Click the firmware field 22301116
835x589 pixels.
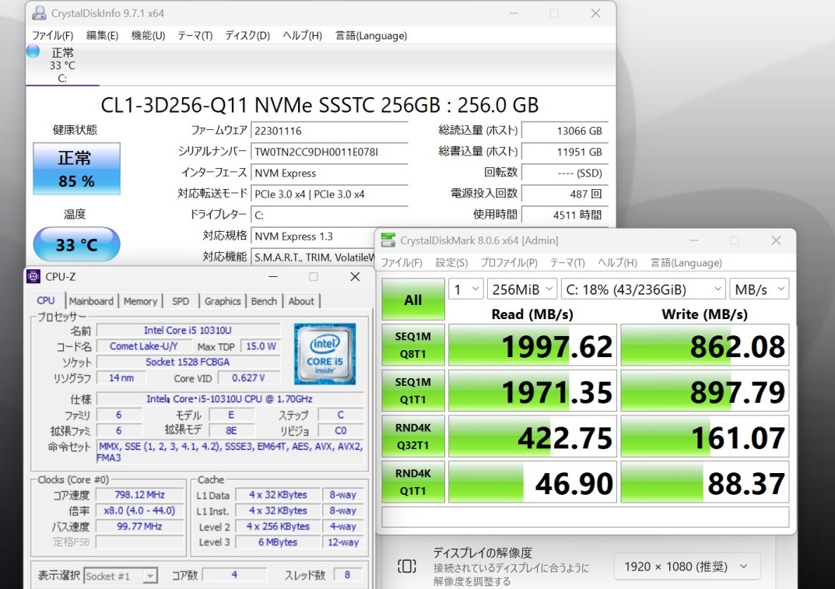coord(329,131)
